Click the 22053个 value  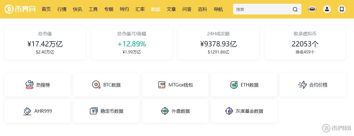click(x=305, y=44)
